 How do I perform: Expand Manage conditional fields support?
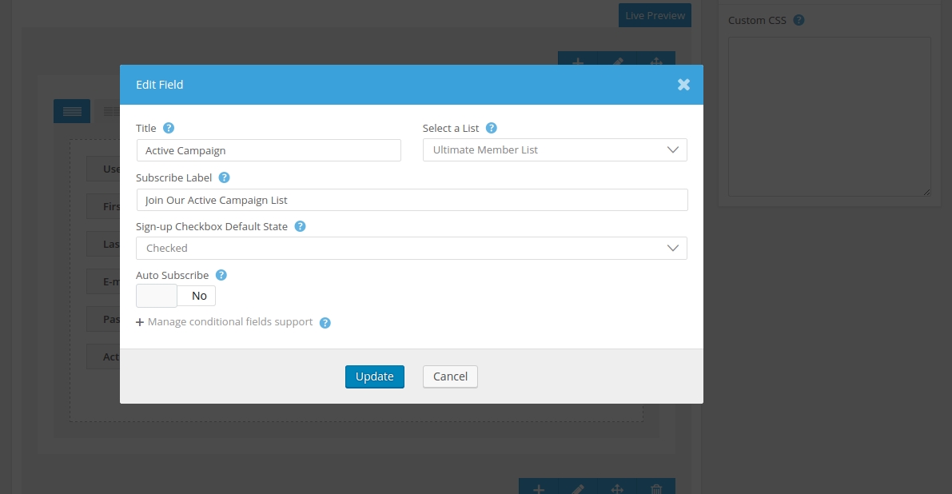point(224,321)
